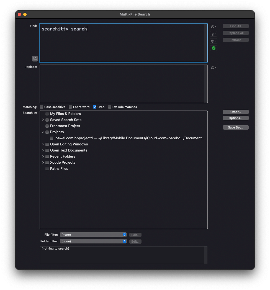
Task: Open the Find field help menu
Action: (x=214, y=41)
